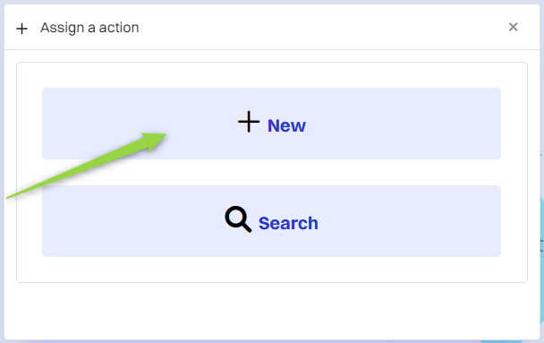This screenshot has height=343, width=544.
Task: Click the white area below the options panel
Action: (271, 311)
